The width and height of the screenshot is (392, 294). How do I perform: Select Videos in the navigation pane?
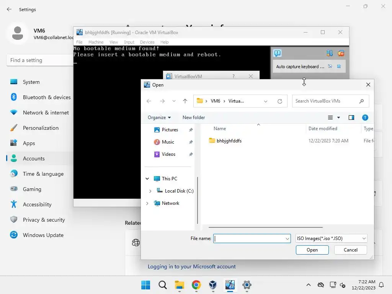168,154
